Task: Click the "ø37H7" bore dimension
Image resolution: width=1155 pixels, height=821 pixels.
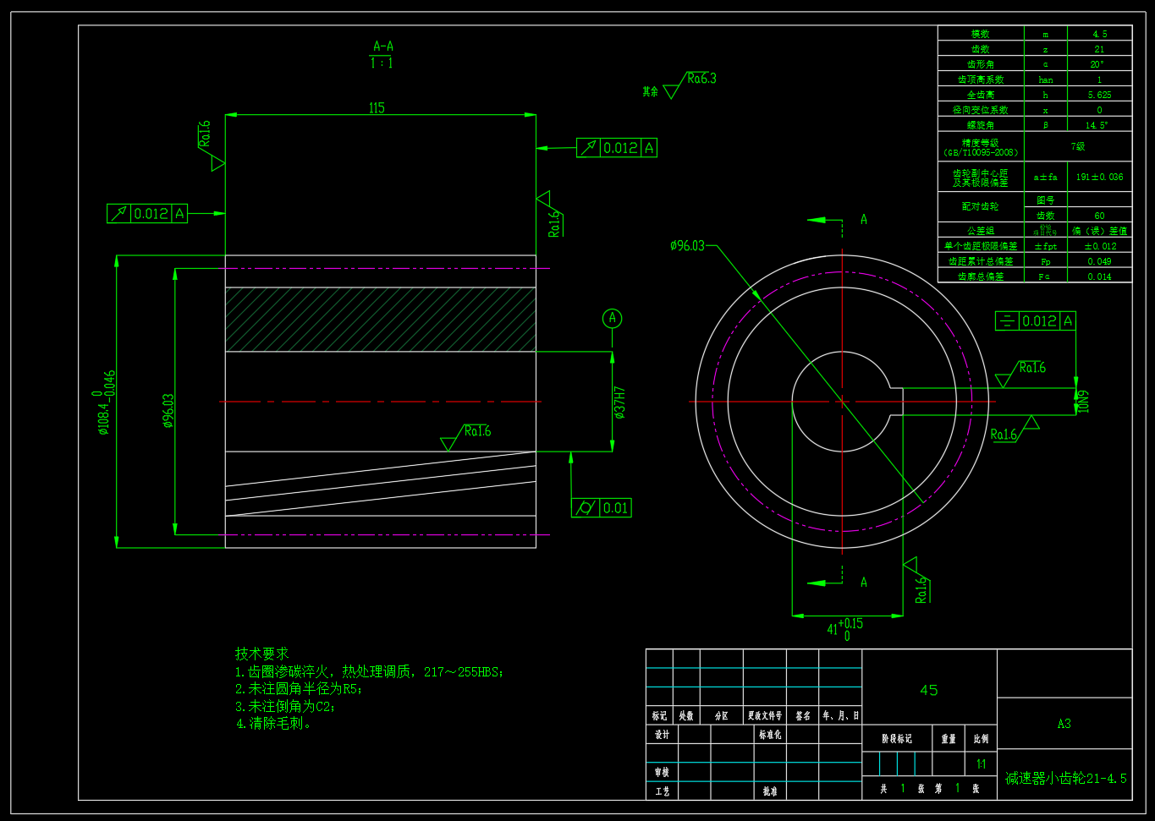Action: click(619, 402)
